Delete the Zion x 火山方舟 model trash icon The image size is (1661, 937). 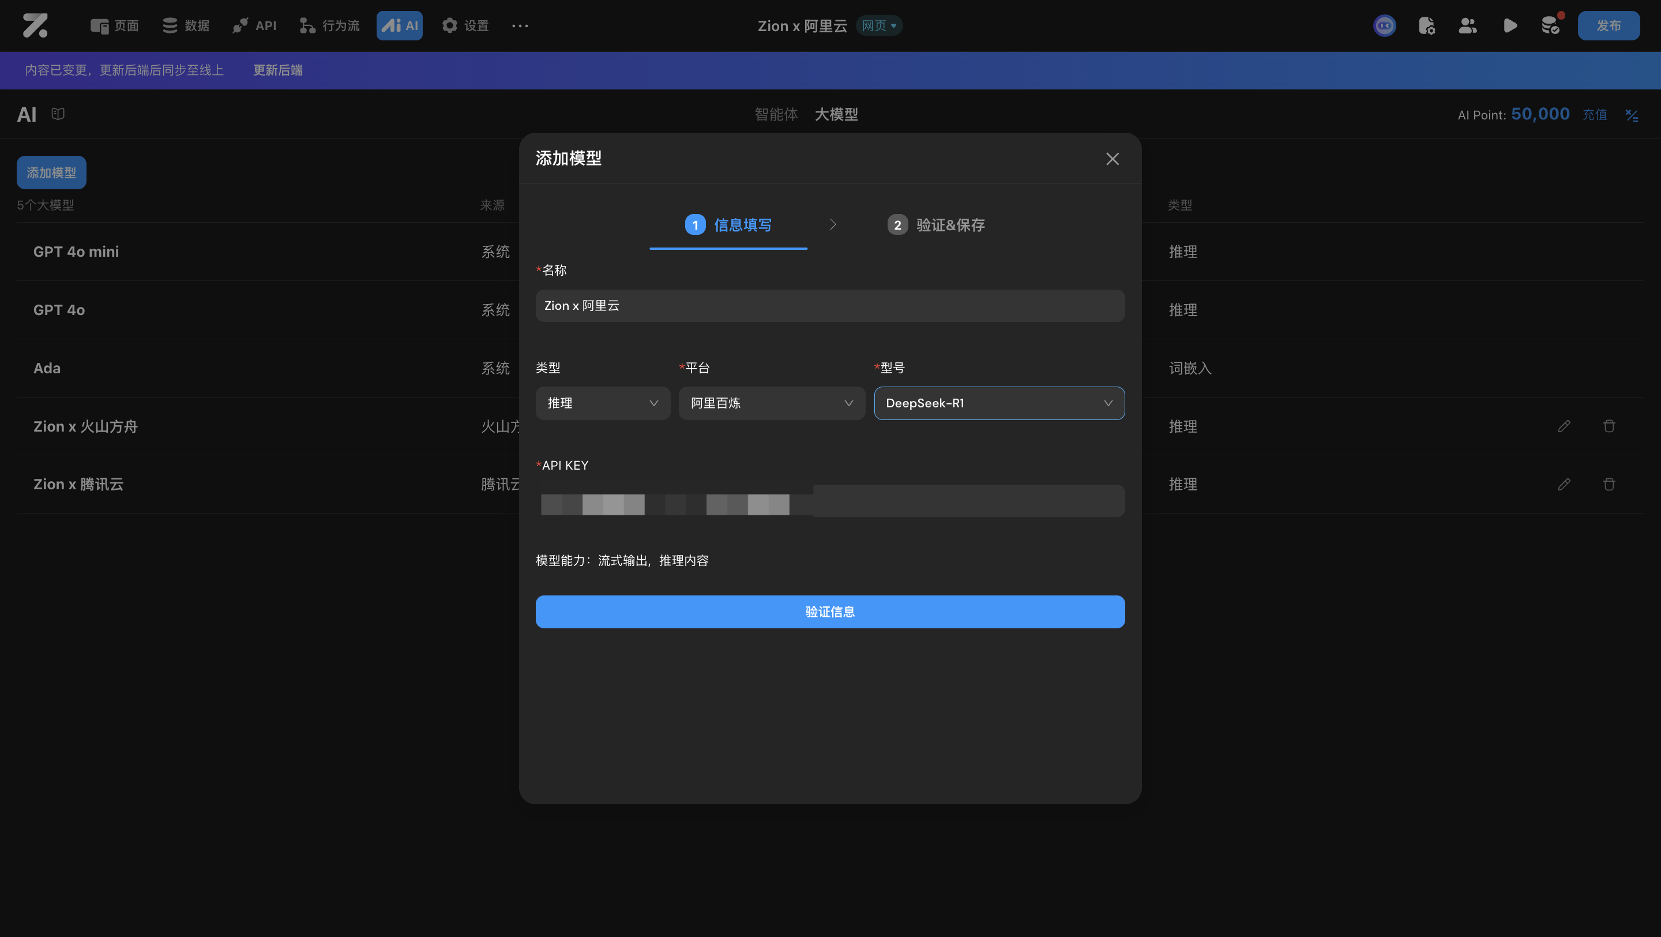[x=1610, y=426]
